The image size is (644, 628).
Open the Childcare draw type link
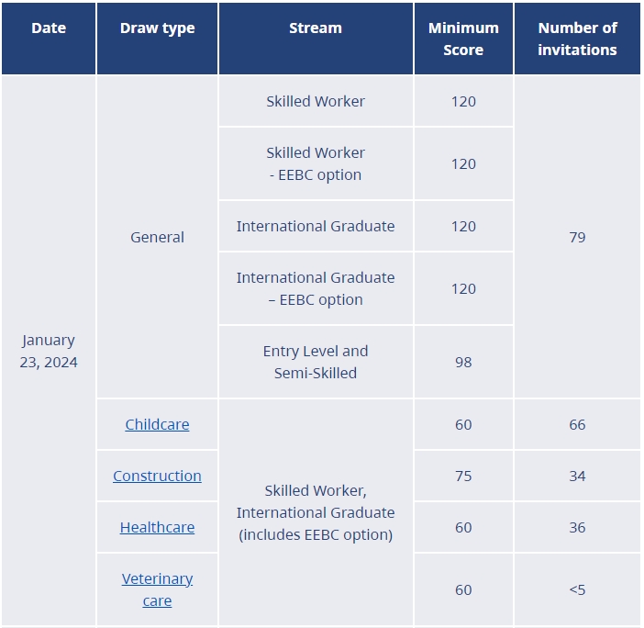157,424
